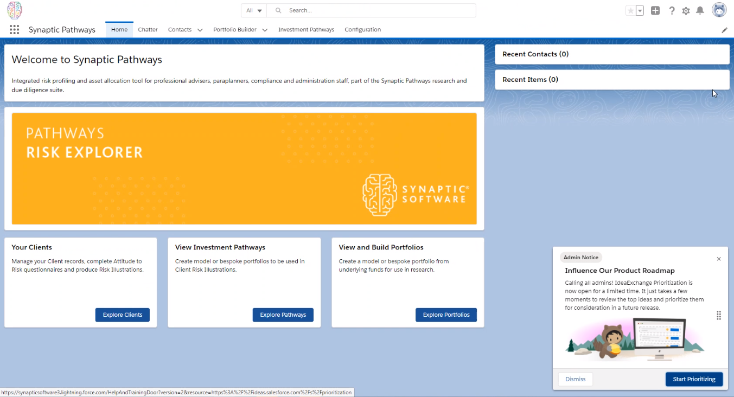Expand the search scope 'All' dropdown

click(254, 10)
